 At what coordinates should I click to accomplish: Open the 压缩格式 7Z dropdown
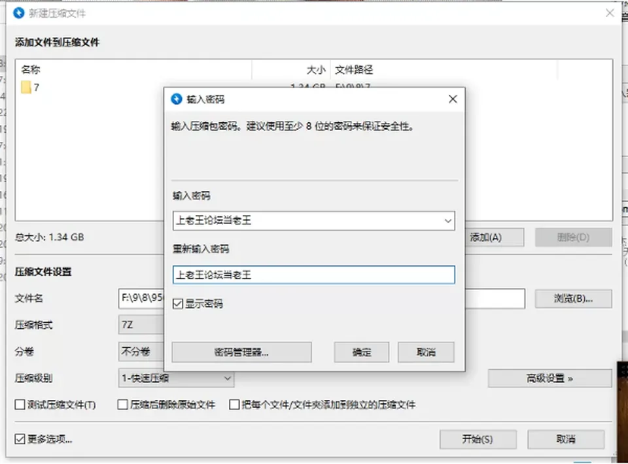point(141,325)
